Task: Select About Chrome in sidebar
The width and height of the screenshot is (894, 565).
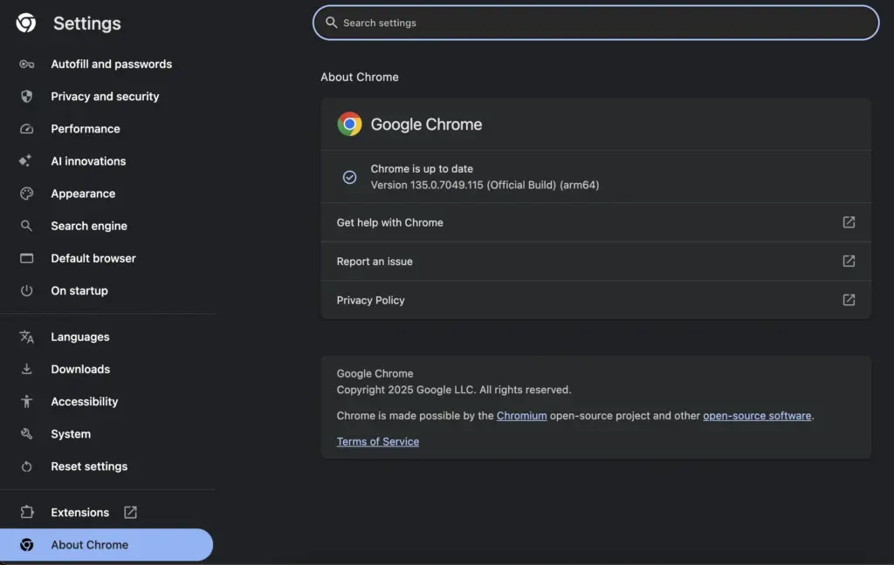Action: click(107, 544)
